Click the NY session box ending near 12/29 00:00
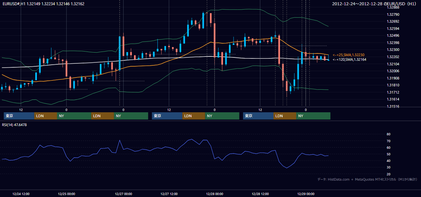421x197 pixels. tap(313, 116)
